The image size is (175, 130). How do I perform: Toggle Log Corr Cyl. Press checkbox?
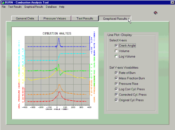[x=116, y=89]
